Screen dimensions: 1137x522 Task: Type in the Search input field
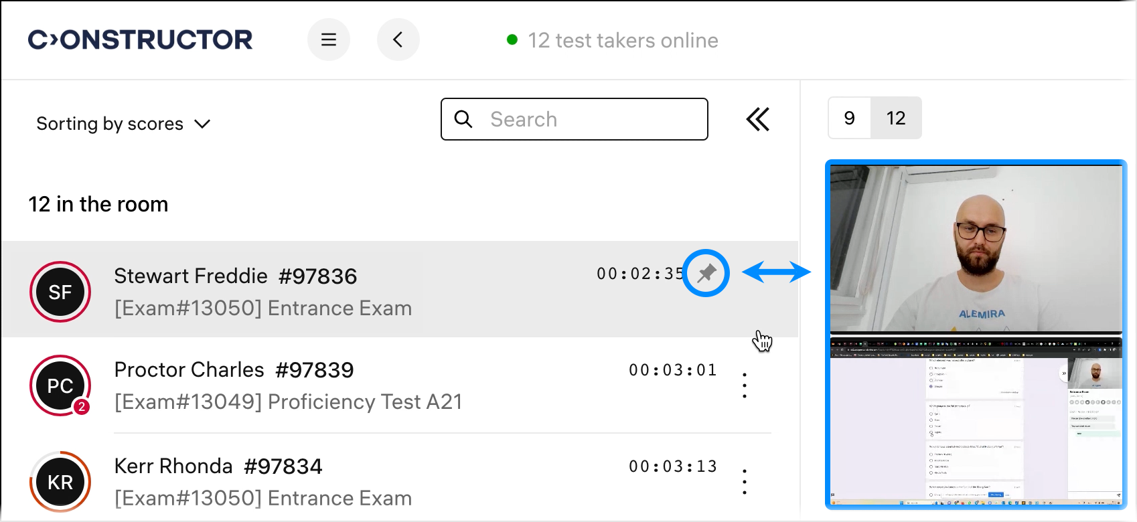point(589,120)
